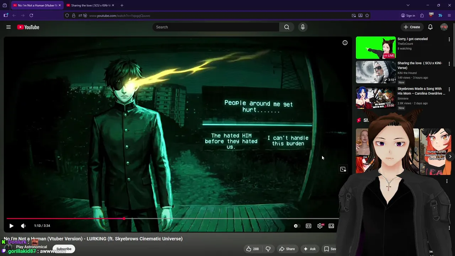Open picture-in-picture overlay icon on video
This screenshot has width=455, height=256.
[343, 169]
